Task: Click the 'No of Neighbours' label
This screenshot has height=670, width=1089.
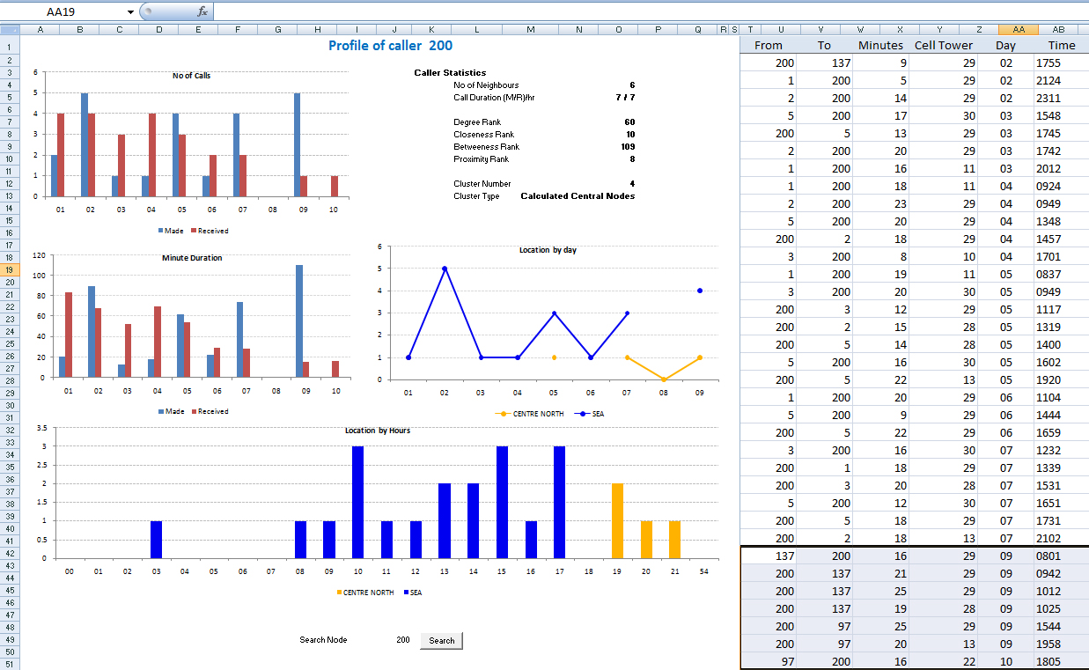Action: tap(486, 85)
